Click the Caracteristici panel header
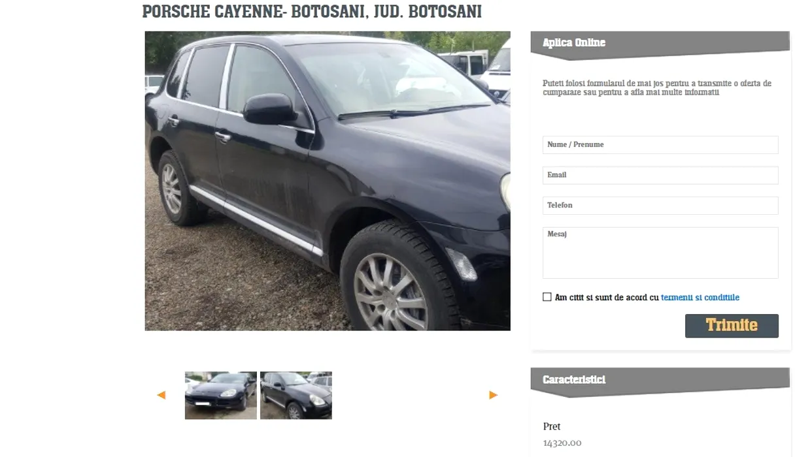 (x=660, y=381)
